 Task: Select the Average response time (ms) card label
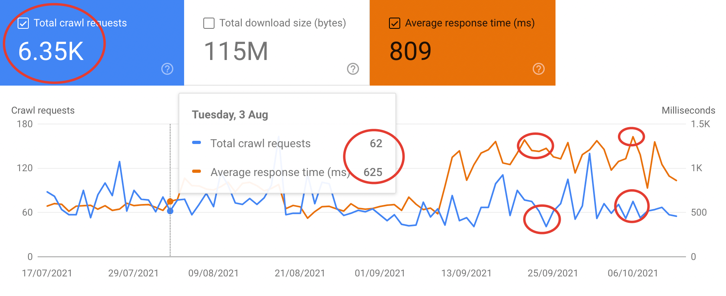pos(470,23)
